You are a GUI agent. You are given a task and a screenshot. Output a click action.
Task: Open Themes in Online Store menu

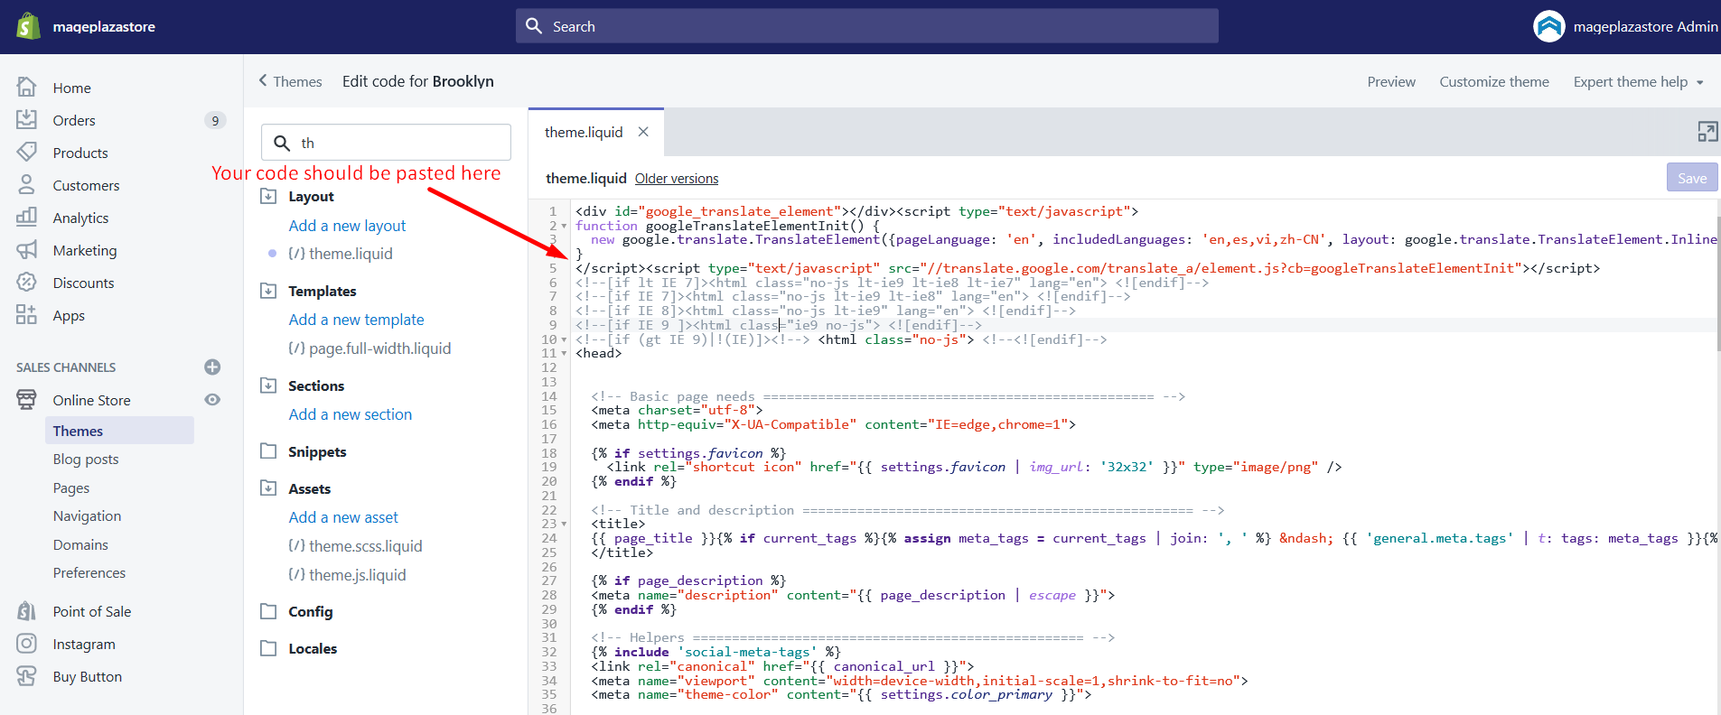coord(119,431)
